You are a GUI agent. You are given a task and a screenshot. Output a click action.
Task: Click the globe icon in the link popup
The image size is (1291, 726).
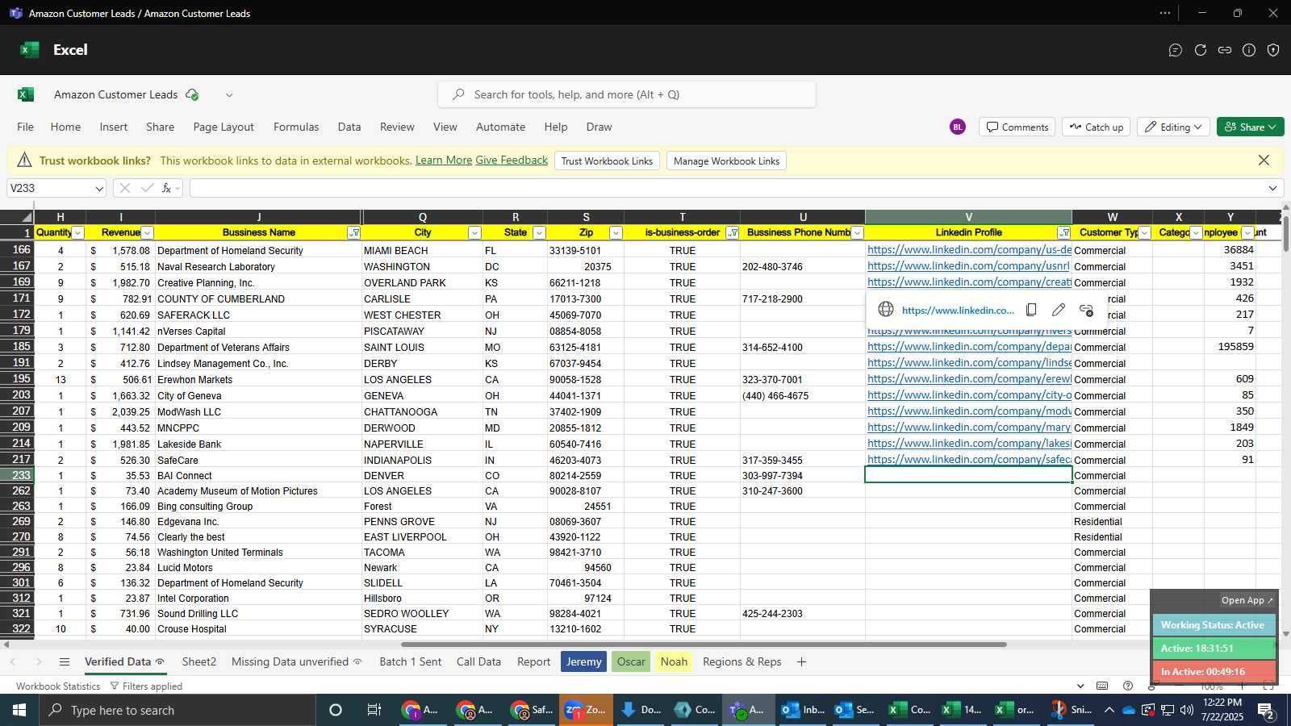[886, 310]
